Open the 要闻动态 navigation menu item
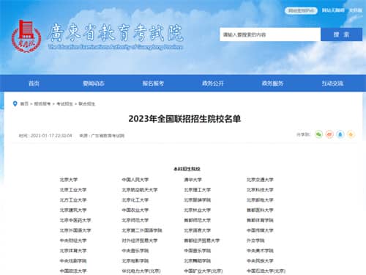The width and height of the screenshot is (366, 275). click(x=94, y=84)
